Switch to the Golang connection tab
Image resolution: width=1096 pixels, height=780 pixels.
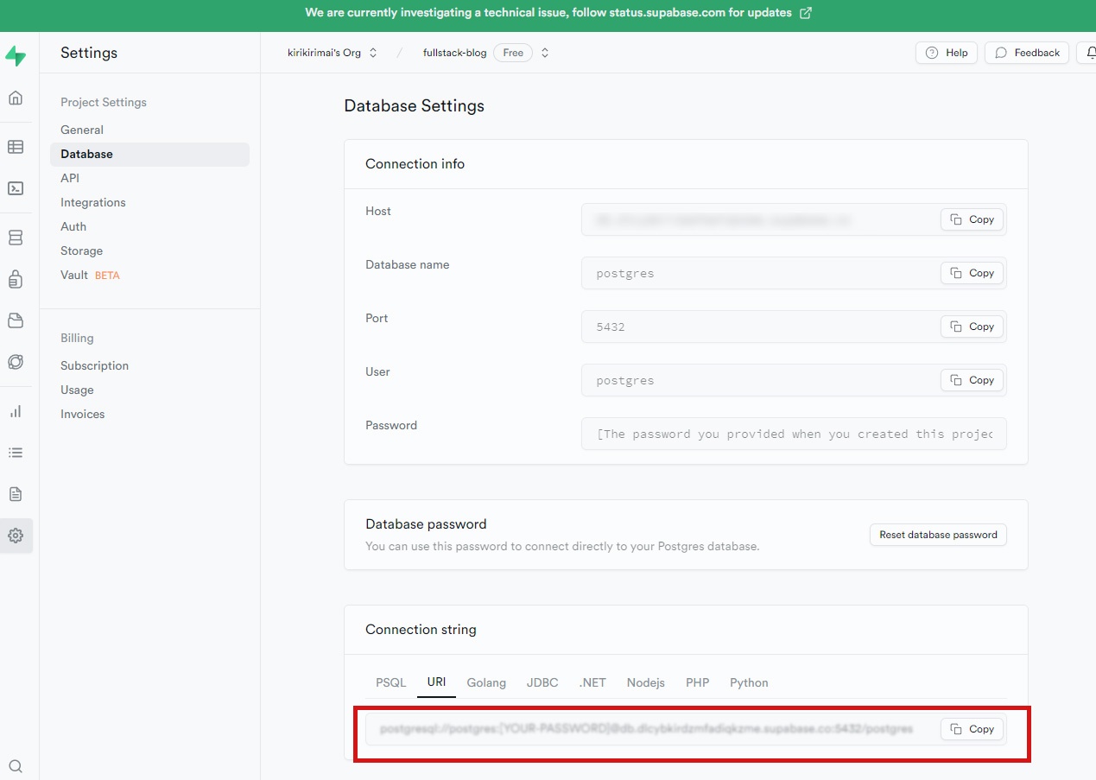click(486, 682)
